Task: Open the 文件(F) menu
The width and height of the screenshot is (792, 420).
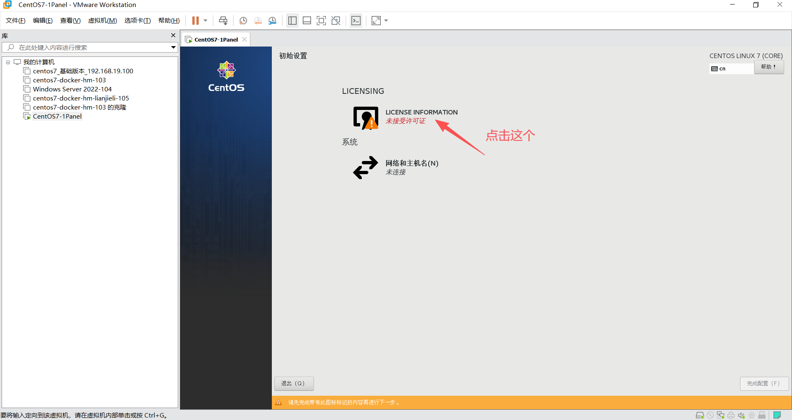Action: pos(16,21)
